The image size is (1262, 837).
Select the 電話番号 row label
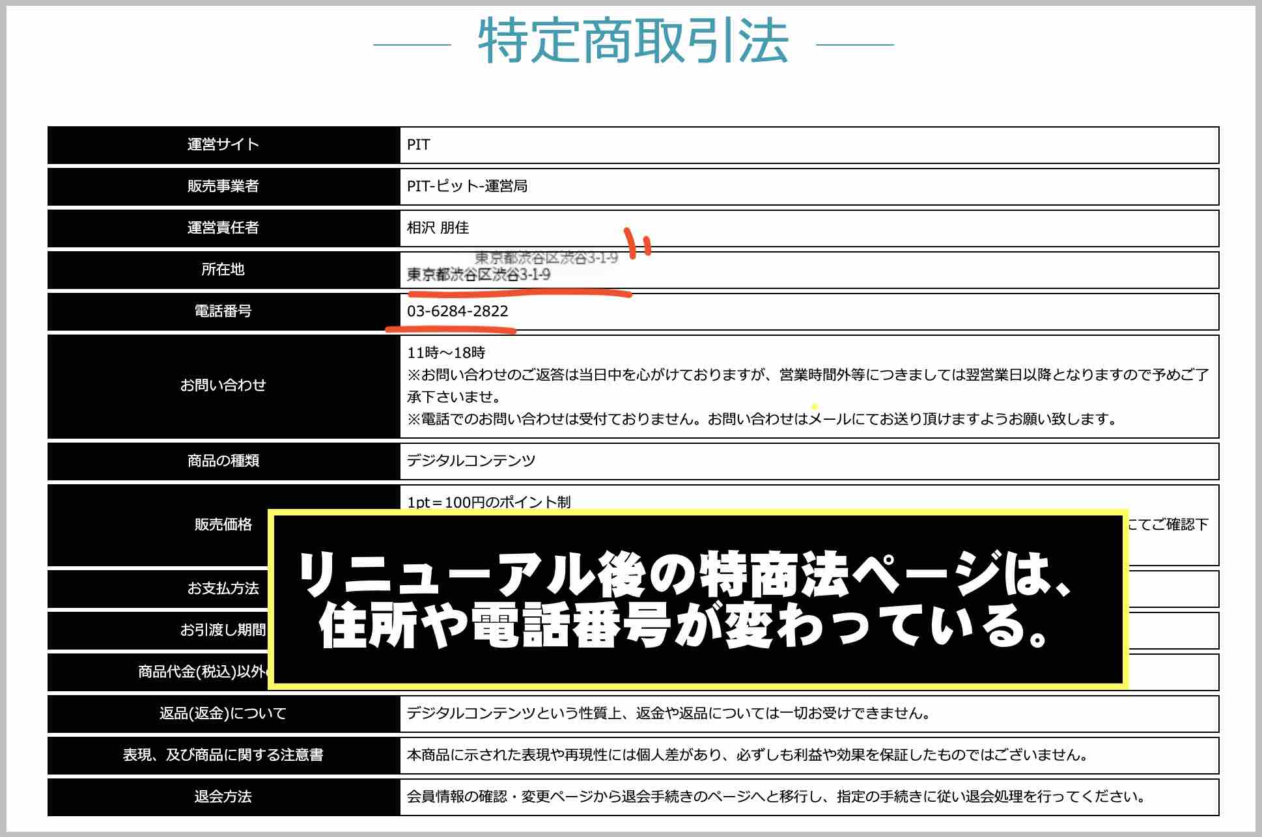click(x=224, y=312)
